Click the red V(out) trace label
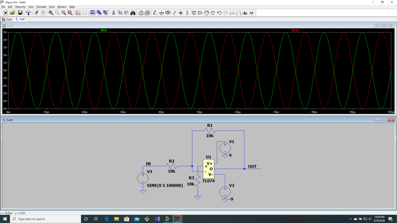The width and height of the screenshot is (397, 223). click(x=295, y=30)
